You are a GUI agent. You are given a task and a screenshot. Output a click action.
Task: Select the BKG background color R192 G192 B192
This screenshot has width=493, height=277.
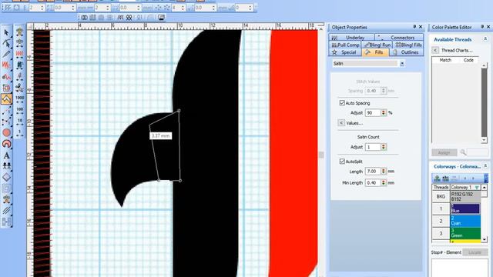[x=465, y=197]
